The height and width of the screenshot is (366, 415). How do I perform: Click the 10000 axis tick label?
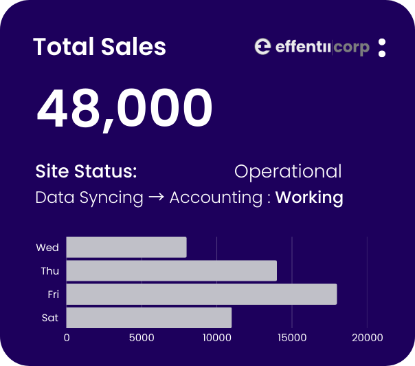pyautogui.click(x=216, y=338)
